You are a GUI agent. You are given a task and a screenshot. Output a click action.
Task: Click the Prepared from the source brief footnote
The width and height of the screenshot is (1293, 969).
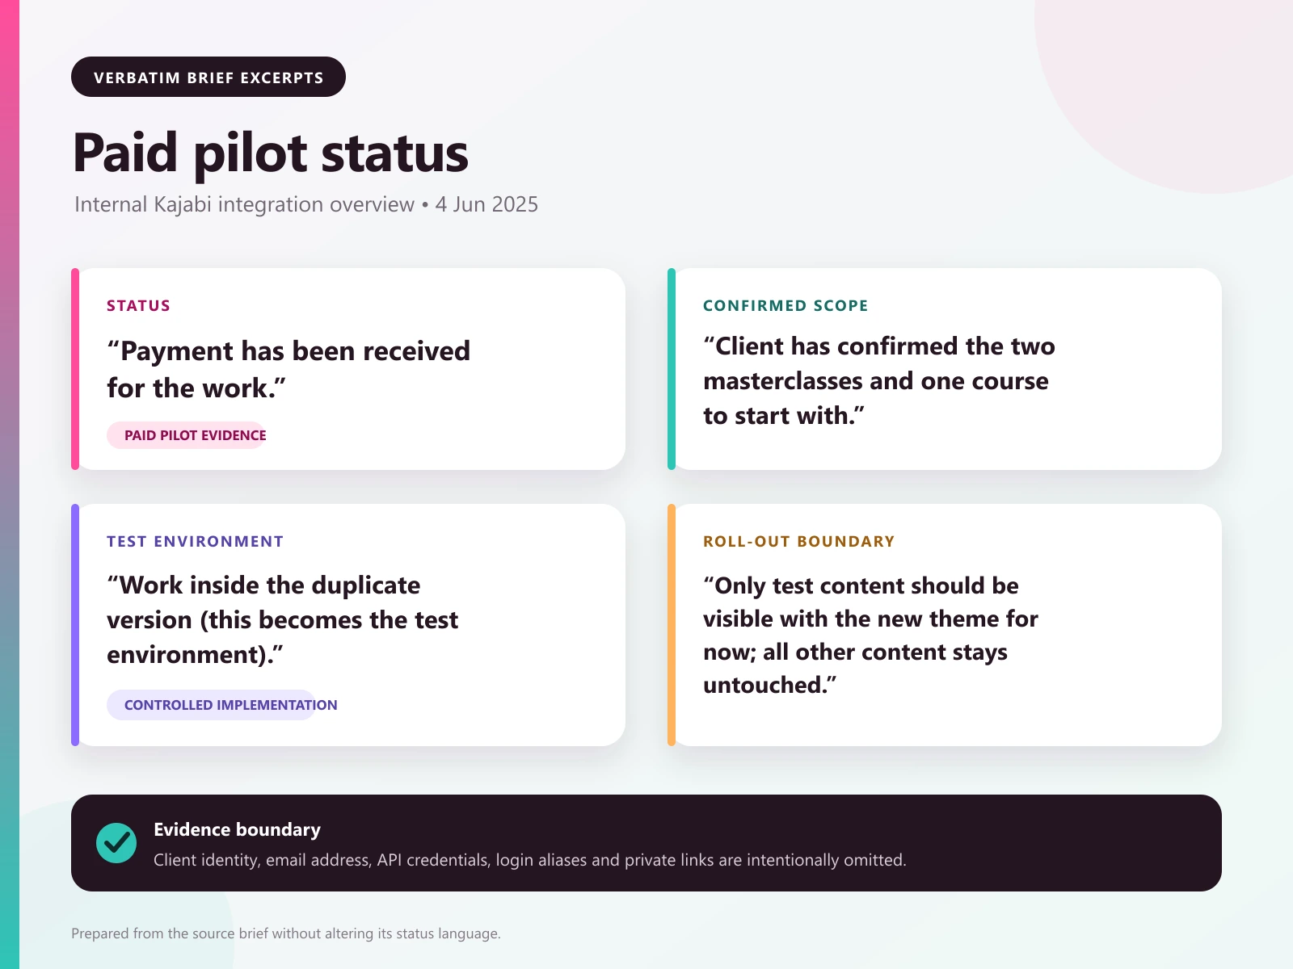tap(286, 933)
